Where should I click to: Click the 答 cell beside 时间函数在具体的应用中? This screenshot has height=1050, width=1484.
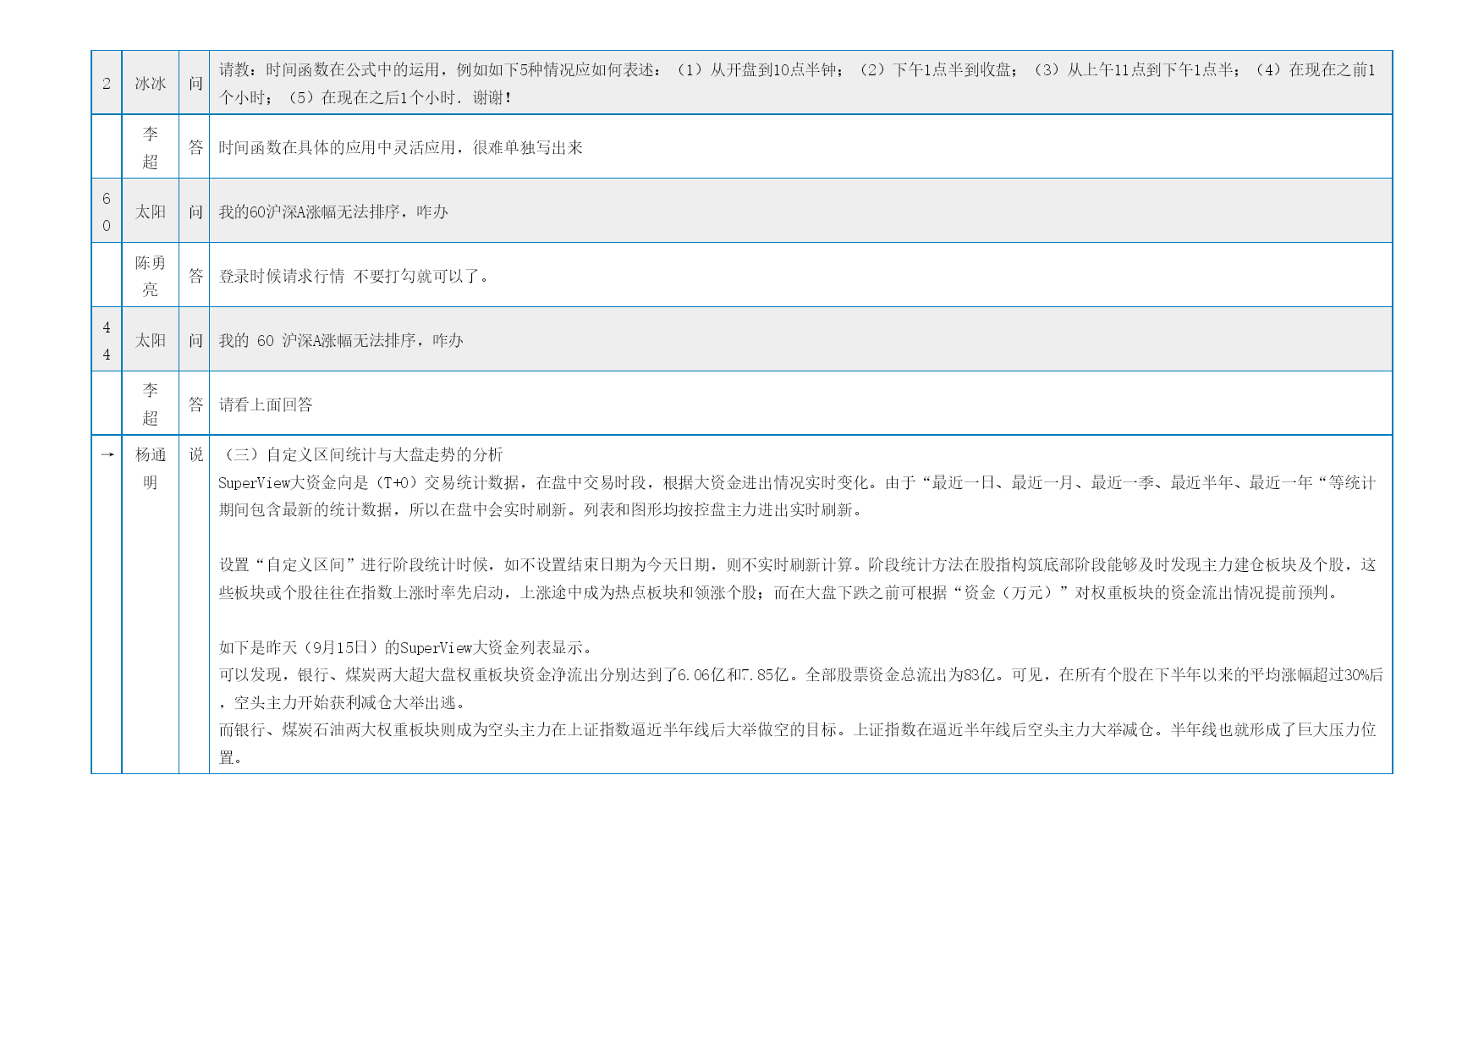pos(195,147)
